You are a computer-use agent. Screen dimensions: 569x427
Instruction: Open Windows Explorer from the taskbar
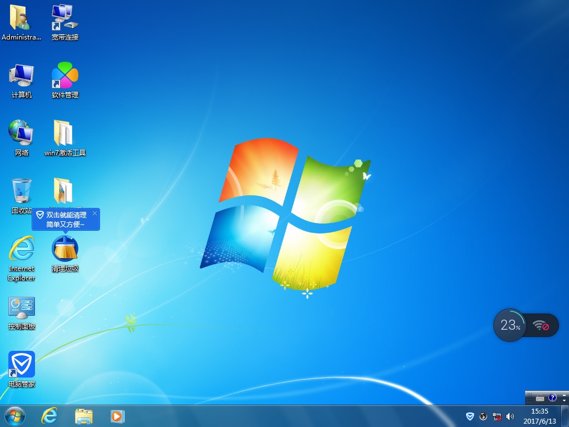pyautogui.click(x=84, y=415)
